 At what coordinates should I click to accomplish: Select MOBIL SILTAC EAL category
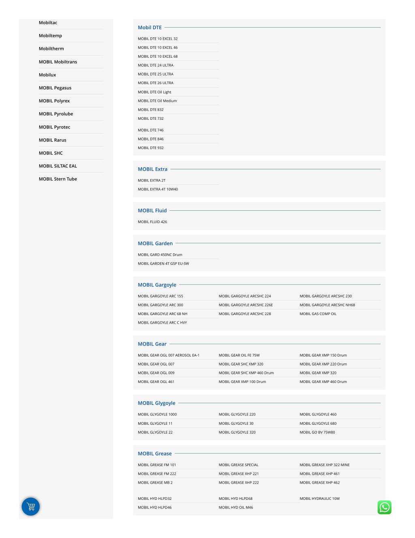[58, 166]
